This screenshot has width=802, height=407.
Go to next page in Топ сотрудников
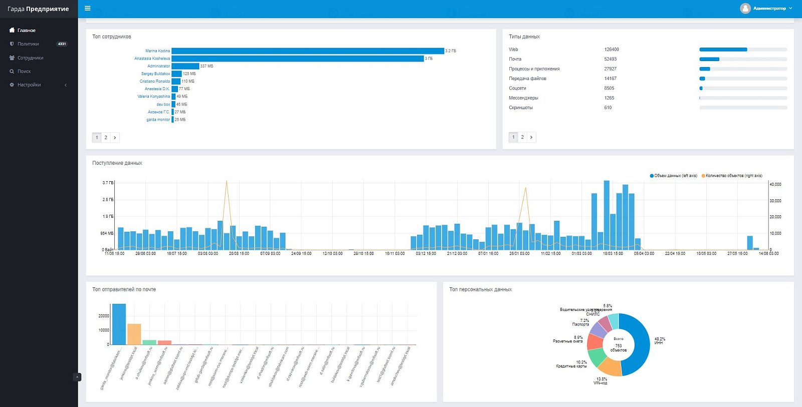[x=115, y=137]
